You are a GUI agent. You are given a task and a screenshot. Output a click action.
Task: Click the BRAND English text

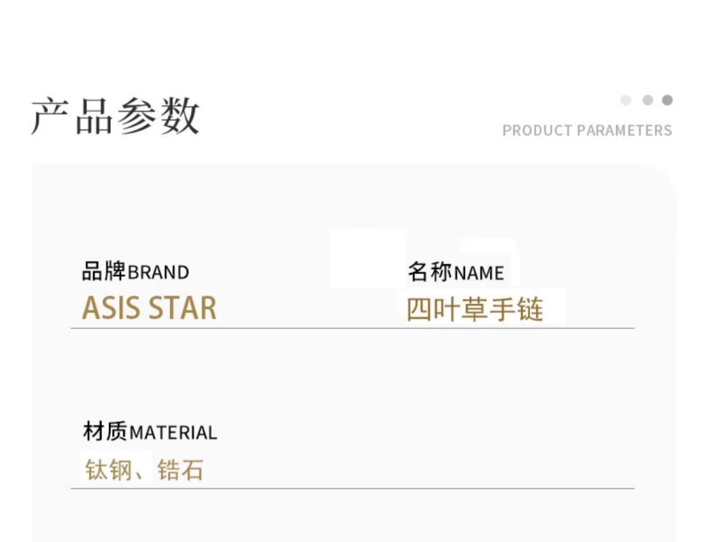(x=159, y=273)
